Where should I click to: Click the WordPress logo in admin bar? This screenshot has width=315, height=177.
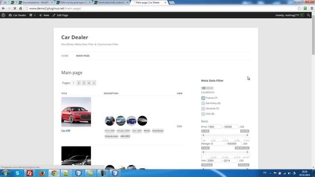tap(3, 15)
